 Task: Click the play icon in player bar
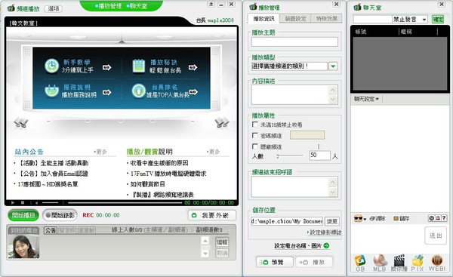click(x=12, y=203)
